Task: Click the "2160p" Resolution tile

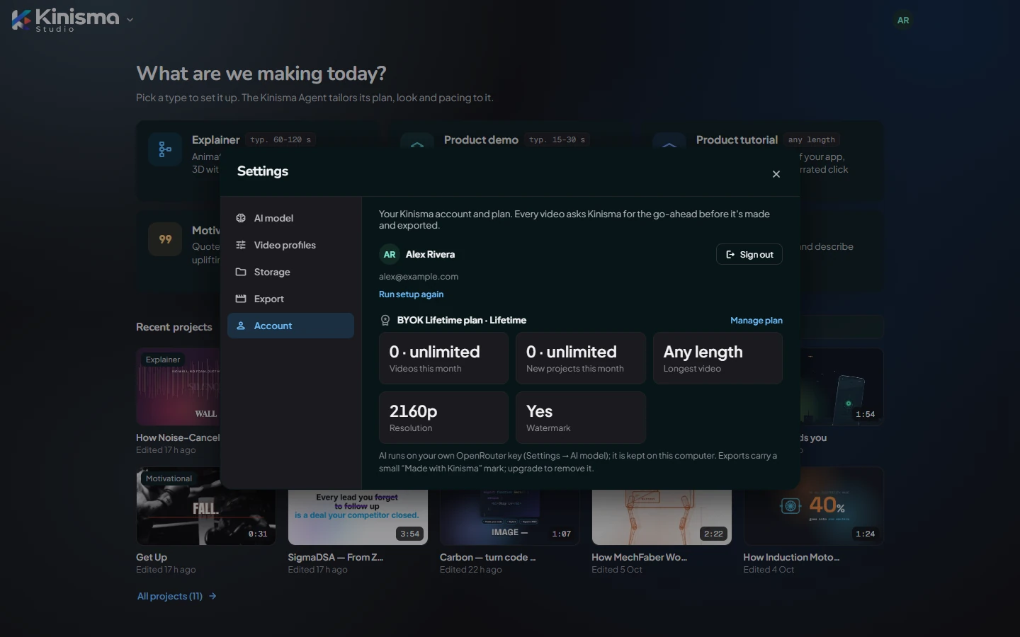Action: (x=443, y=418)
